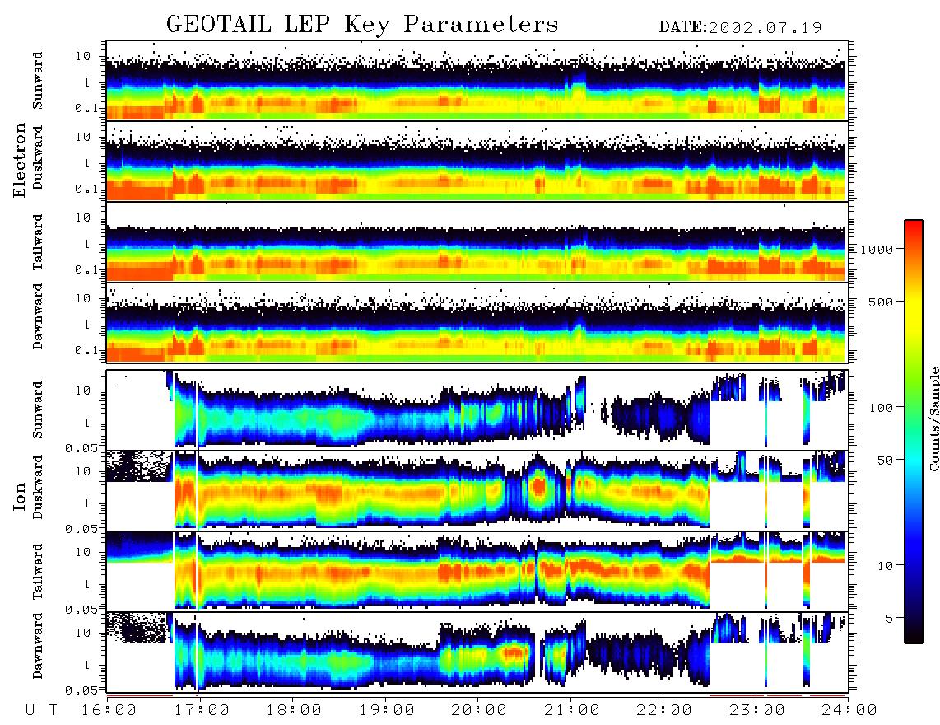This screenshot has width=940, height=725.
Task: Click the colorbar tick value 500
Action: click(881, 302)
